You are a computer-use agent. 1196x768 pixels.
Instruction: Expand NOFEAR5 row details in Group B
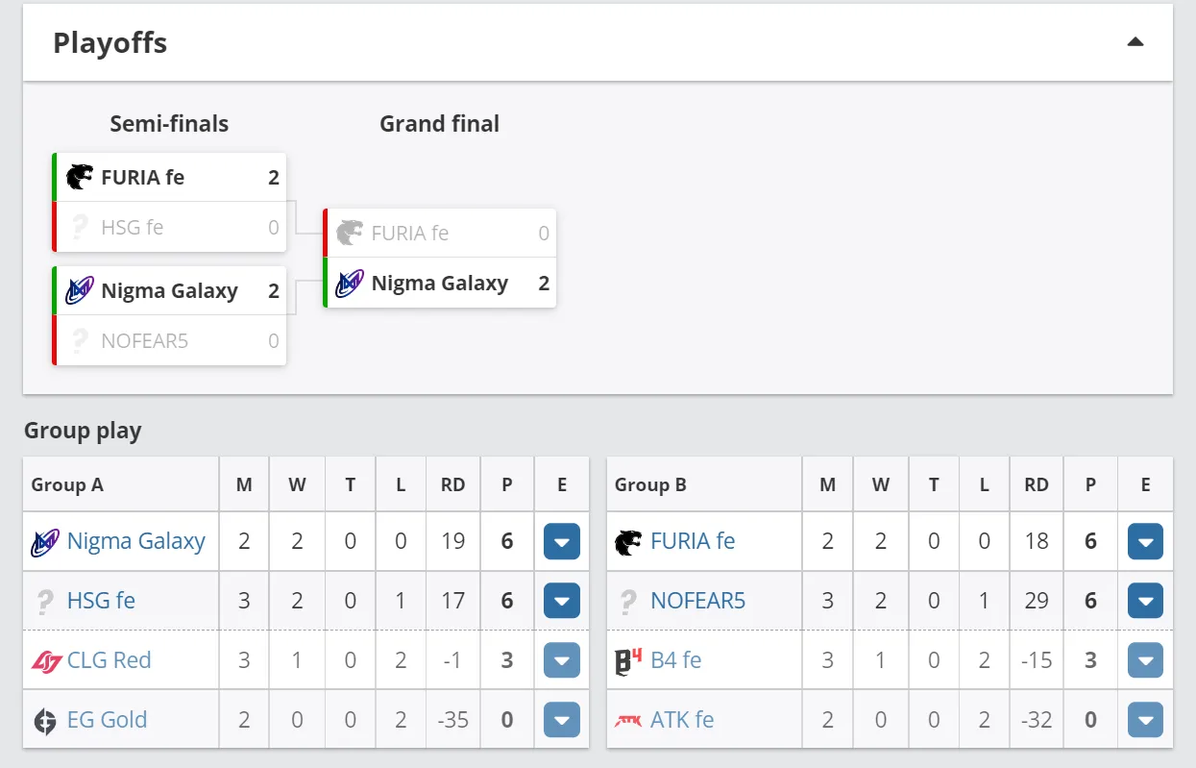pos(1145,602)
